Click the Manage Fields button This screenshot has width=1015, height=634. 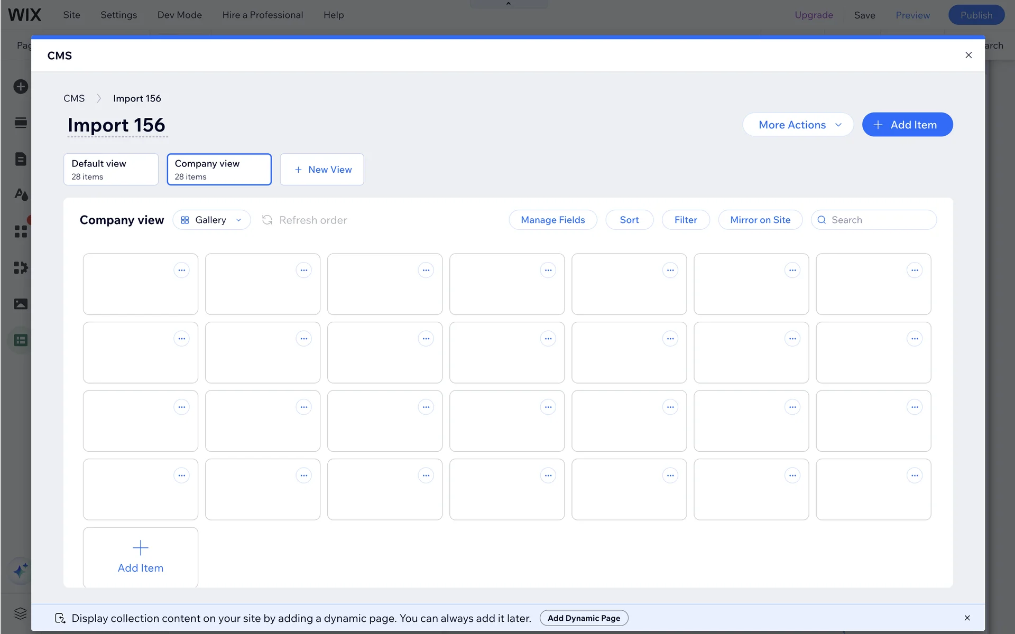(552, 220)
